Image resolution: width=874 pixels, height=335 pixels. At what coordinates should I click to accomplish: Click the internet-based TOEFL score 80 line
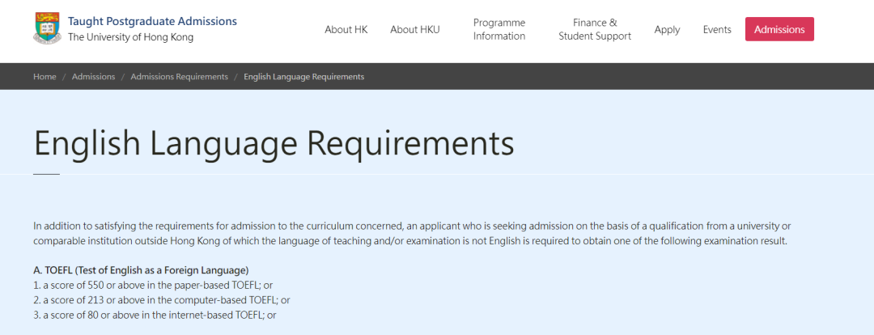point(155,315)
